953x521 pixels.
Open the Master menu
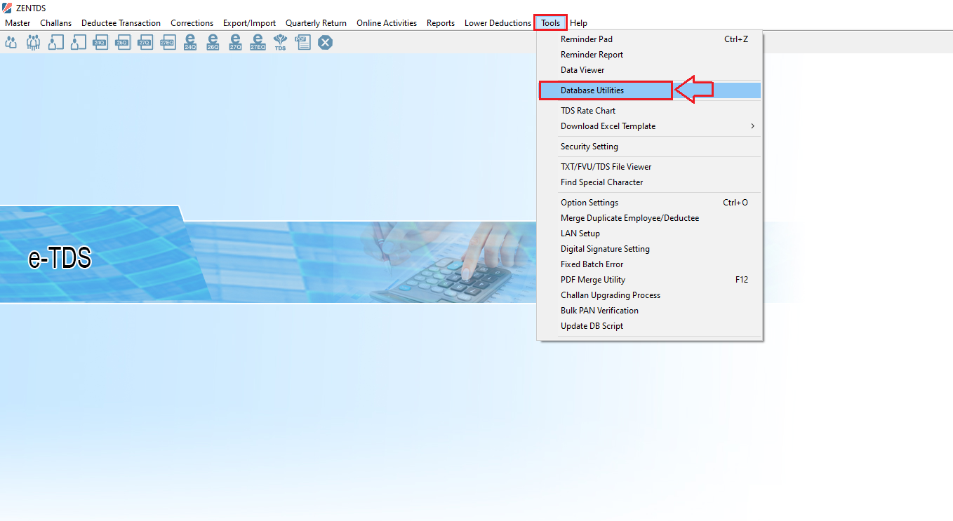(x=18, y=23)
